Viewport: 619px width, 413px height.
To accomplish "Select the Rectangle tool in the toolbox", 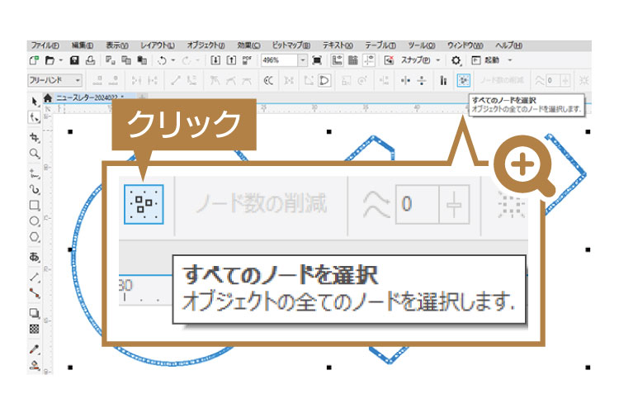I will [34, 205].
